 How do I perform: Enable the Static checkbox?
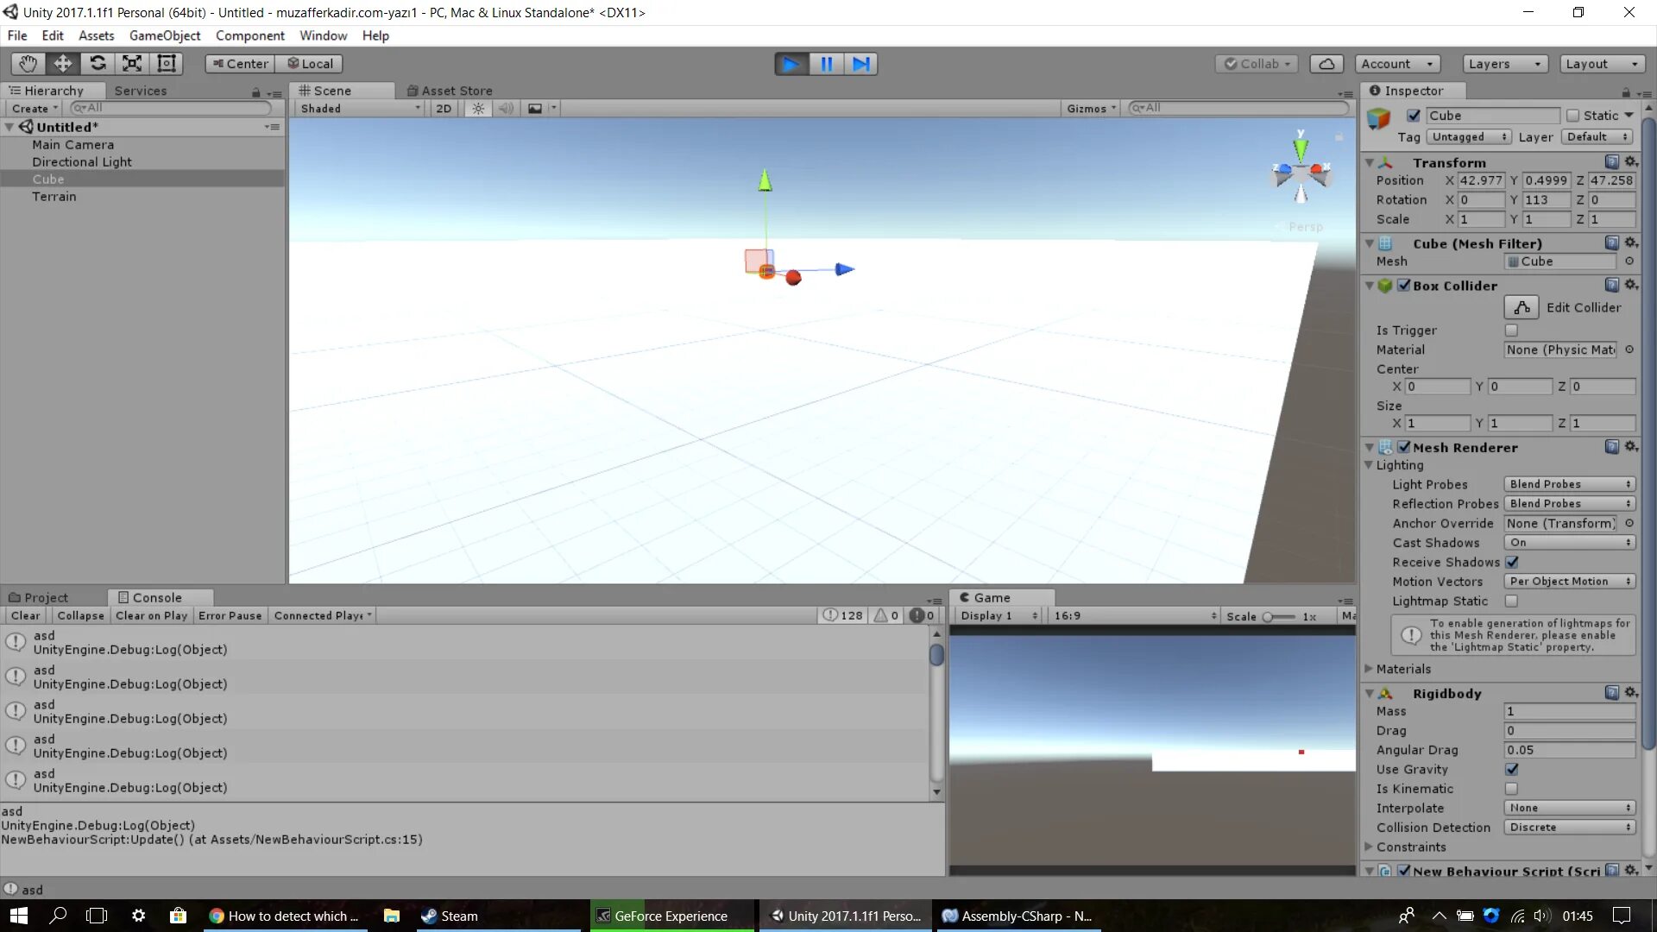point(1572,116)
